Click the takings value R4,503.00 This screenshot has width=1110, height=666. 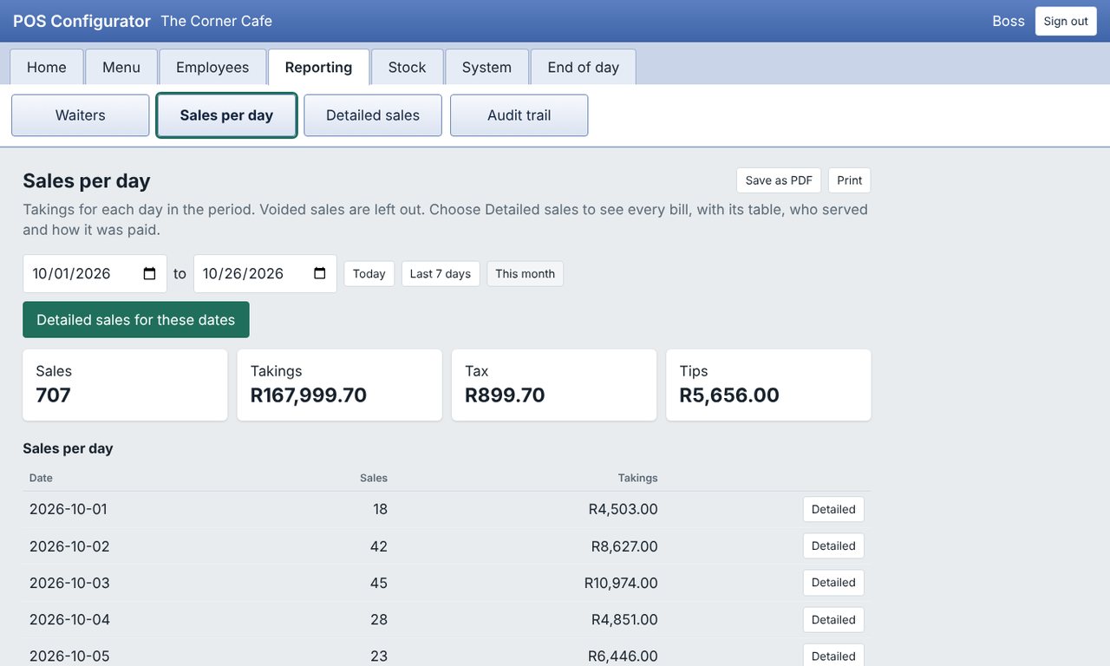[x=623, y=509]
